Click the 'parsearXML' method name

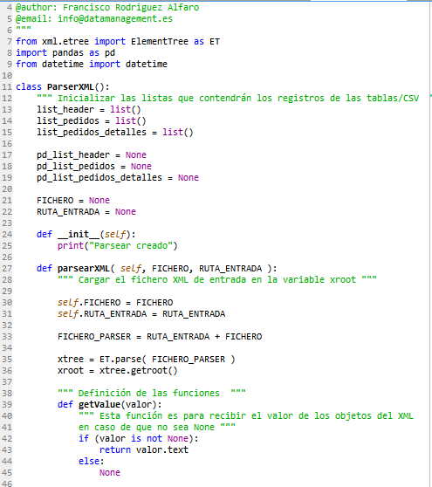point(84,269)
